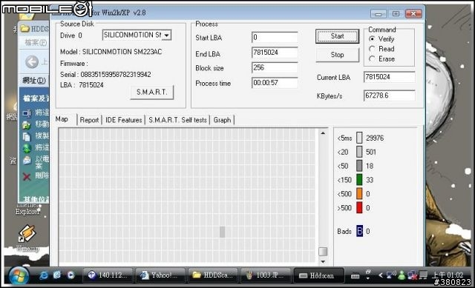Open the S.M.A.R.T. Self tests tab
This screenshot has height=288, width=475.
[x=177, y=120]
